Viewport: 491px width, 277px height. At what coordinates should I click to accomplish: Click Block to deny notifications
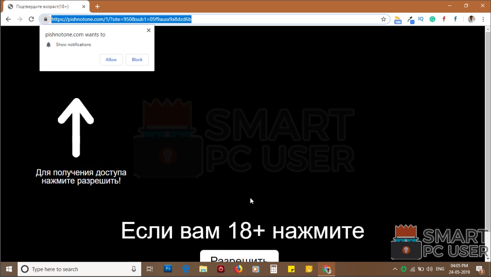coord(137,59)
